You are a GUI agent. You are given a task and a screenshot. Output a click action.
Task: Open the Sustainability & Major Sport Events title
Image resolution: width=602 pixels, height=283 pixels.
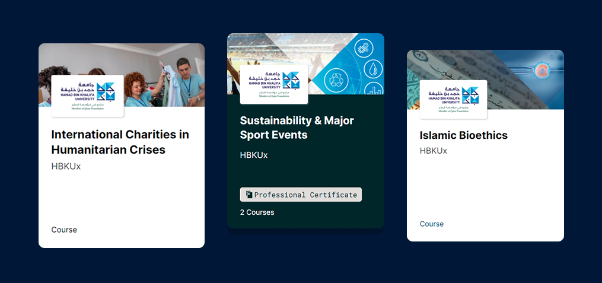(x=297, y=128)
